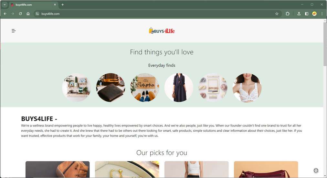The width and height of the screenshot is (327, 178).
Task: Click the Buys4Life logo
Action: tap(162, 31)
